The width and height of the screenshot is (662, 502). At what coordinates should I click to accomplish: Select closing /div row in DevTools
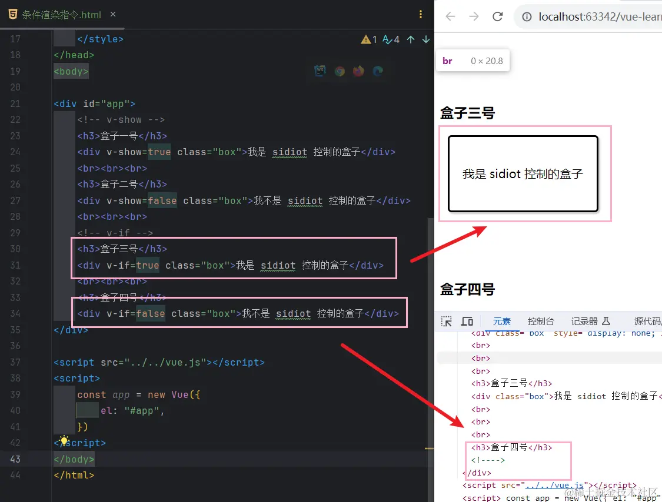[x=477, y=473]
